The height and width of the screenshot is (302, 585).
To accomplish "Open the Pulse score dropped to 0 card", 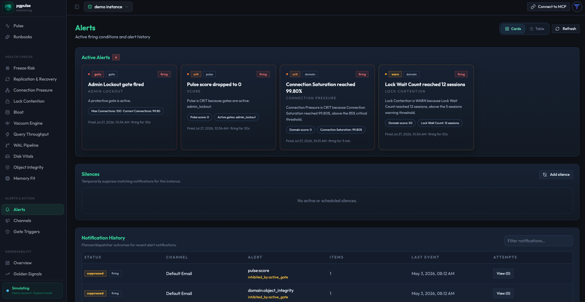I will click(228, 107).
